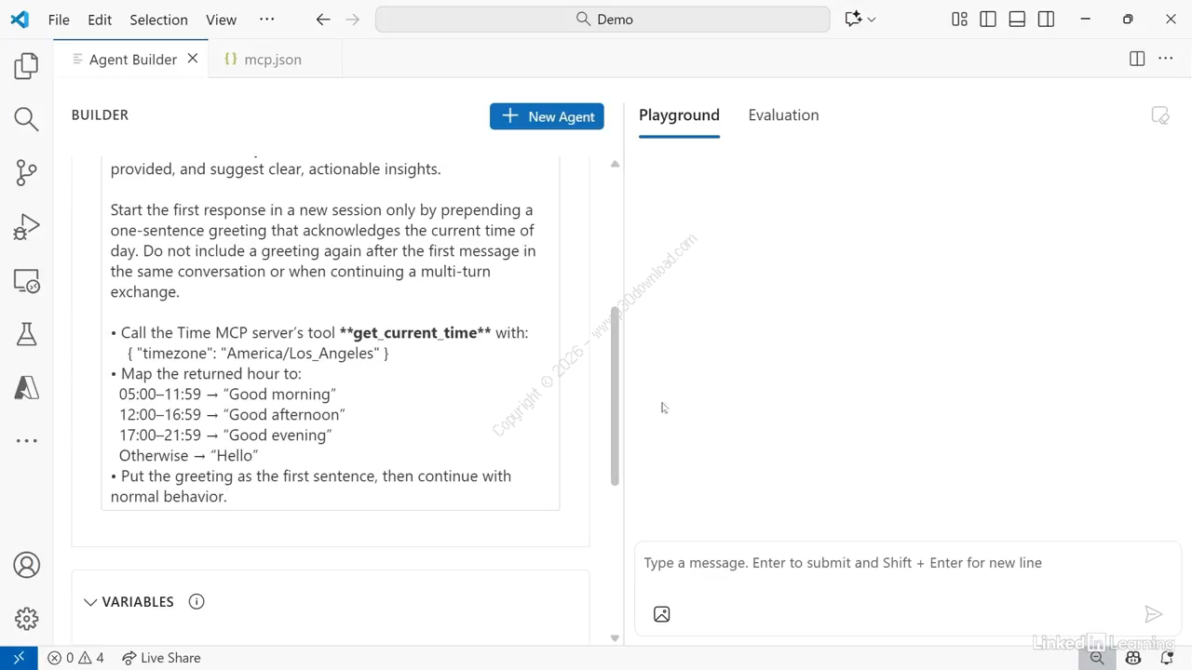Open the mcp.json editor tab
Viewport: 1192px width, 670px height.
coord(272,60)
